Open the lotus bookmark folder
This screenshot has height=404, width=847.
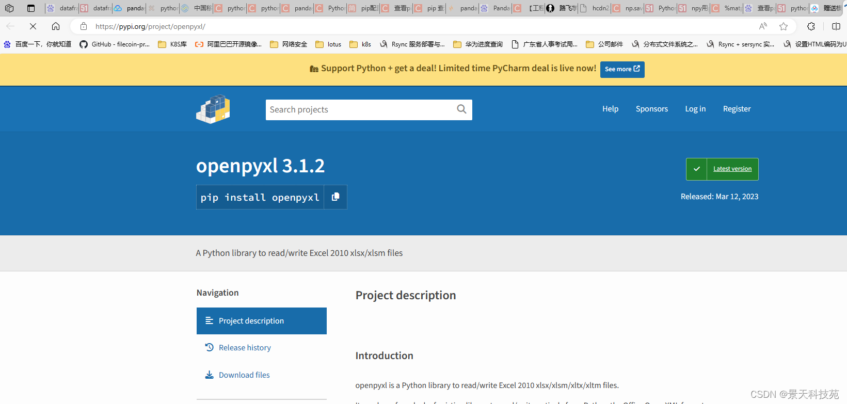[x=328, y=44]
